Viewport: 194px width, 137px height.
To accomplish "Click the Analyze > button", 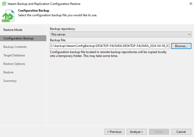I will point(137,132).
